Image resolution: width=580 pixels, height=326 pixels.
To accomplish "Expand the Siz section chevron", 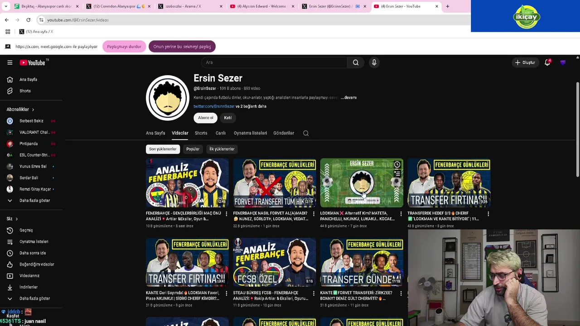I will [x=17, y=219].
